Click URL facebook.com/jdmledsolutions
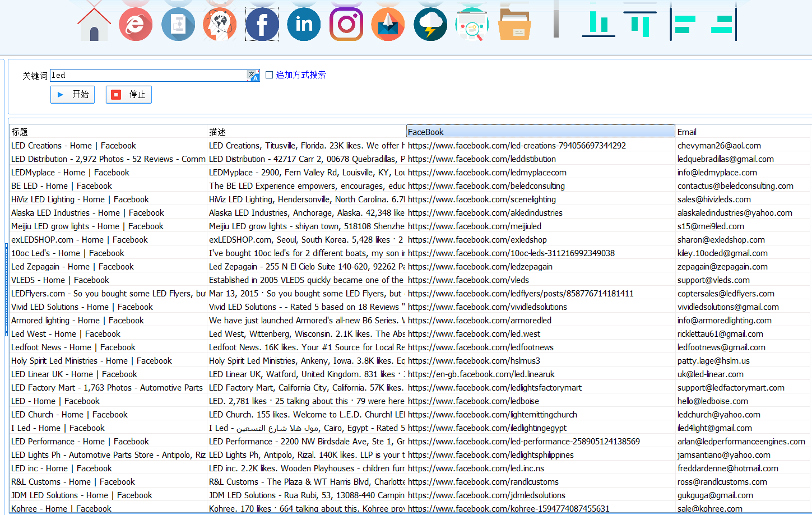This screenshot has width=812, height=515. [x=486, y=495]
